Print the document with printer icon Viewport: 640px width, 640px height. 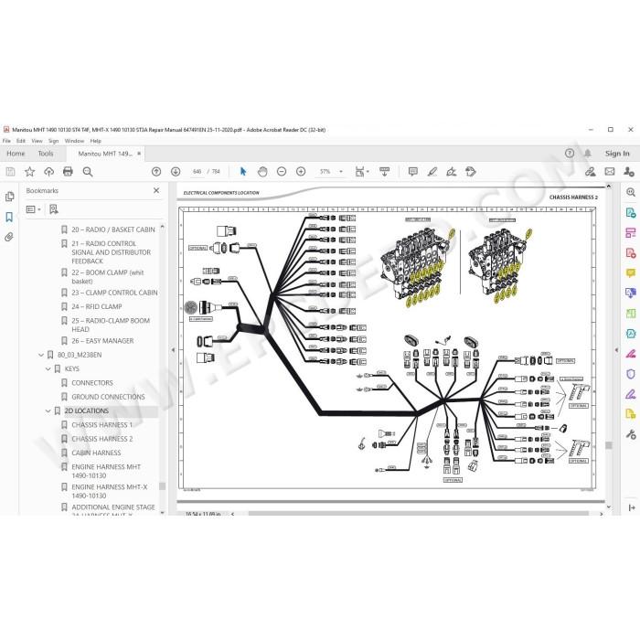[68, 172]
